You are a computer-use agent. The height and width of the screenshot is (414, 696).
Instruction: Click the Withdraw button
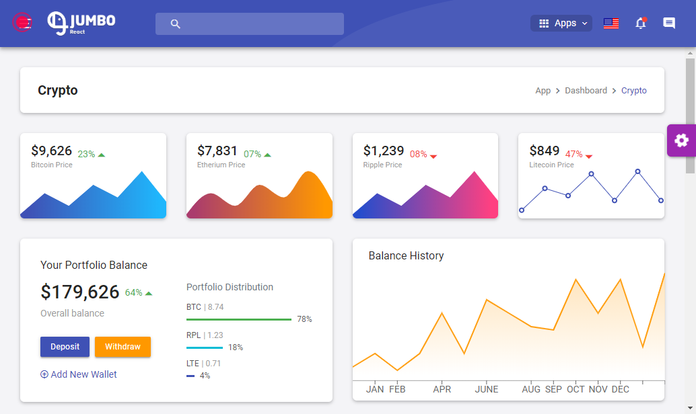click(123, 347)
